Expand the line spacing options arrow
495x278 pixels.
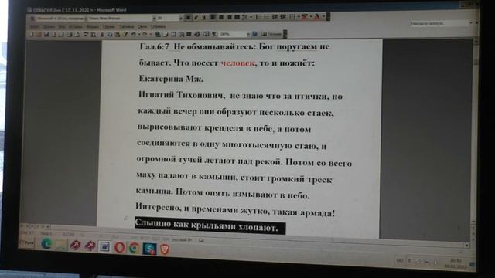tap(251, 17)
